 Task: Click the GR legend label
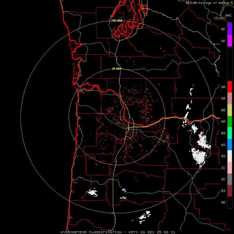click(x=223, y=99)
